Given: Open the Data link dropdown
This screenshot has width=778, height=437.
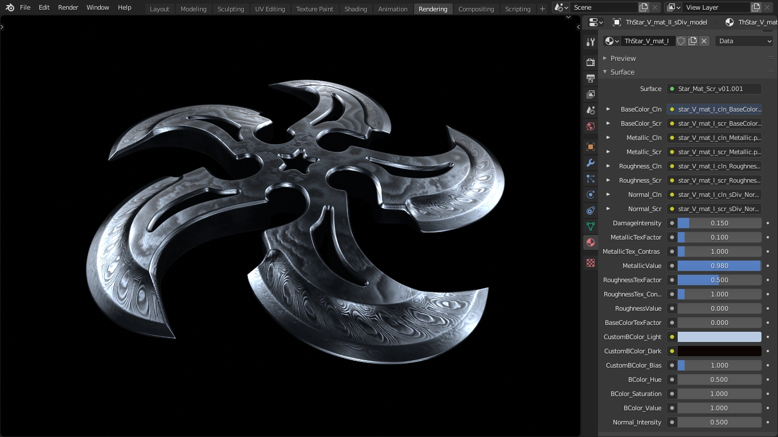Looking at the screenshot, I should 744,41.
